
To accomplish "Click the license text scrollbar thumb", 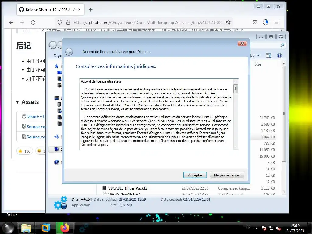I will (x=236, y=89).
